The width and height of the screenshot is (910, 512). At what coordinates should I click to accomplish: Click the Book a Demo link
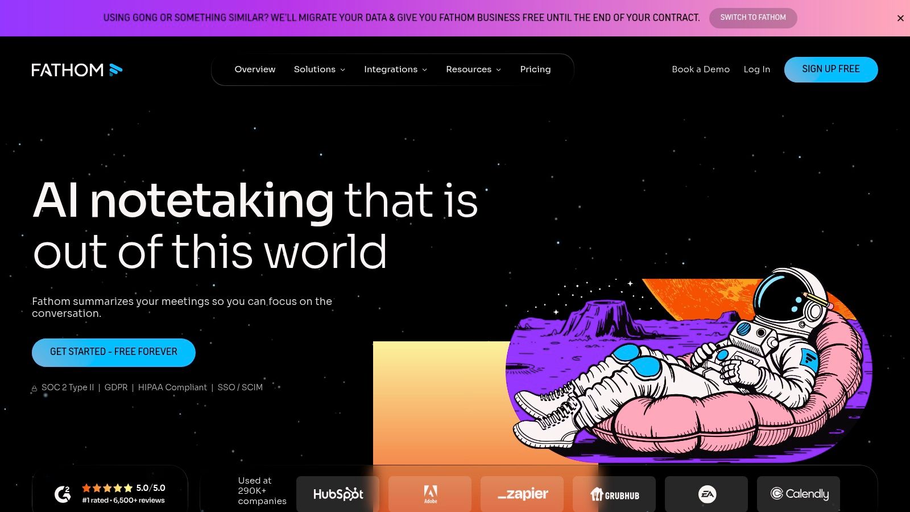click(701, 69)
